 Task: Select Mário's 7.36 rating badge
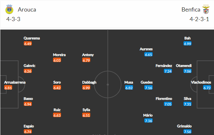pyautogui.click(x=148, y=121)
